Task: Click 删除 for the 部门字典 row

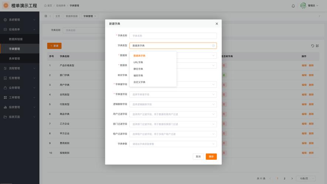Action: click(311, 75)
